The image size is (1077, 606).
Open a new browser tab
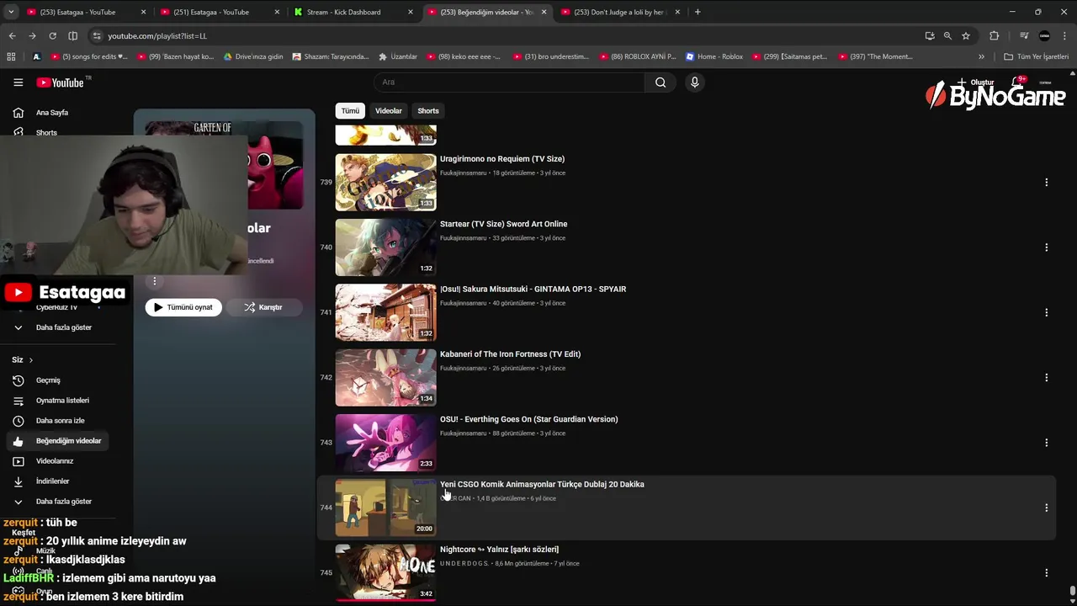pyautogui.click(x=698, y=12)
